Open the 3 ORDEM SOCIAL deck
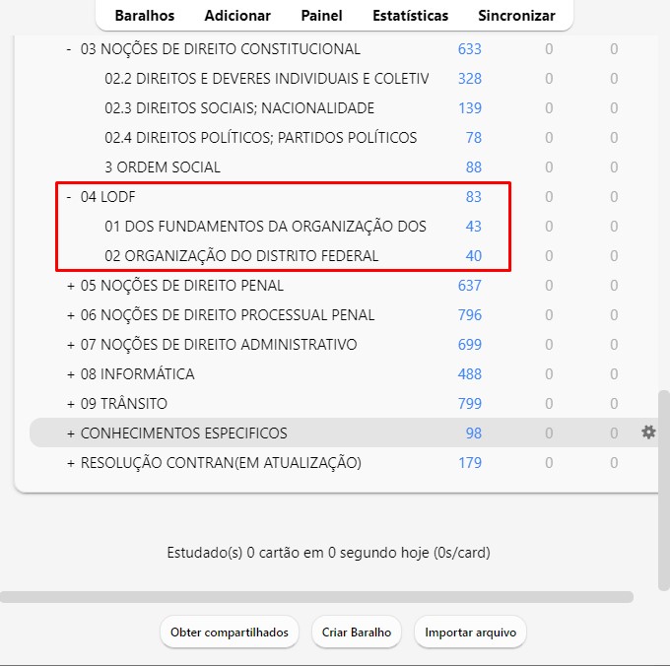Screen dimensions: 670x666 163,167
